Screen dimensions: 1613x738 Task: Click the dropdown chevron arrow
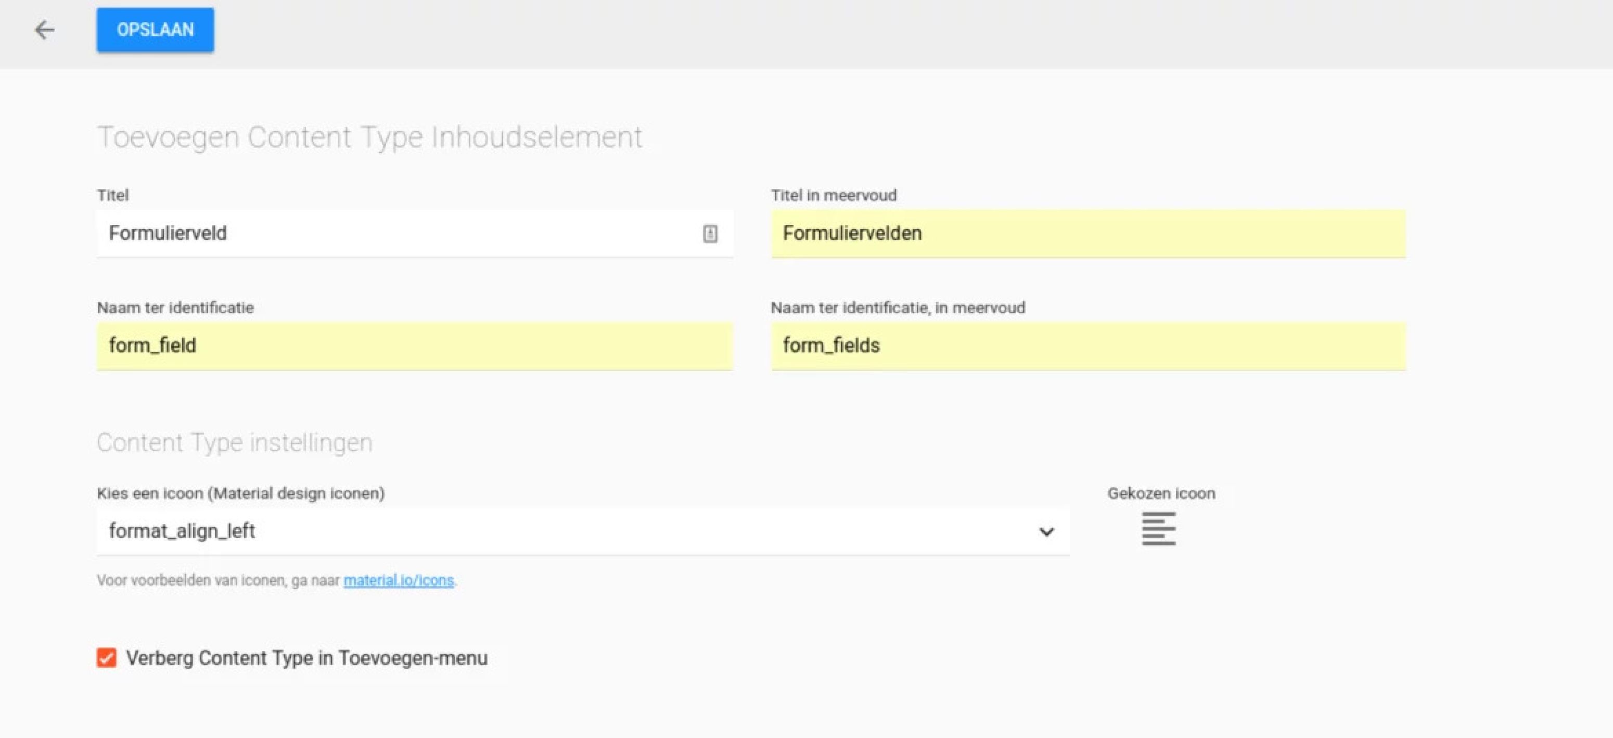click(x=1046, y=532)
